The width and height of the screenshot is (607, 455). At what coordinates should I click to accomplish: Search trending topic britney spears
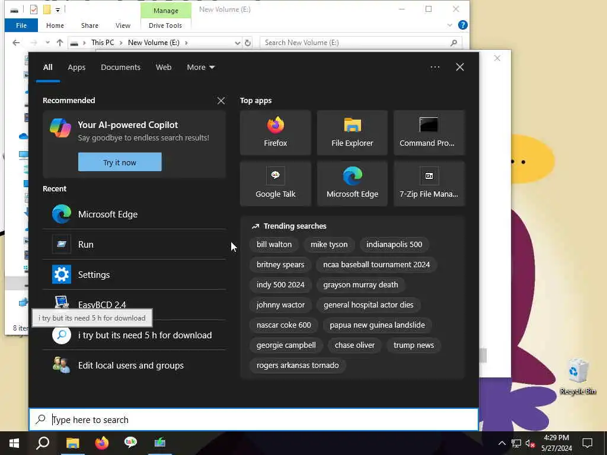(280, 265)
